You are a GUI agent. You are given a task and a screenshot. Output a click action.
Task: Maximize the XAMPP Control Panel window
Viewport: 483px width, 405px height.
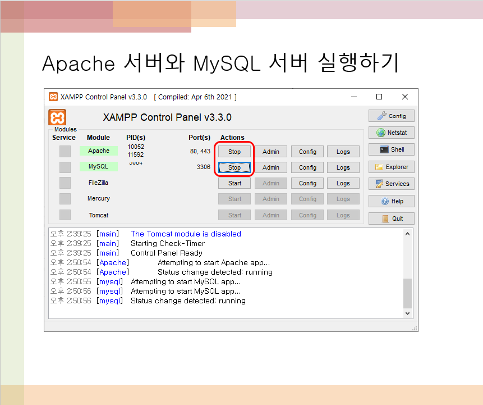pyautogui.click(x=379, y=97)
